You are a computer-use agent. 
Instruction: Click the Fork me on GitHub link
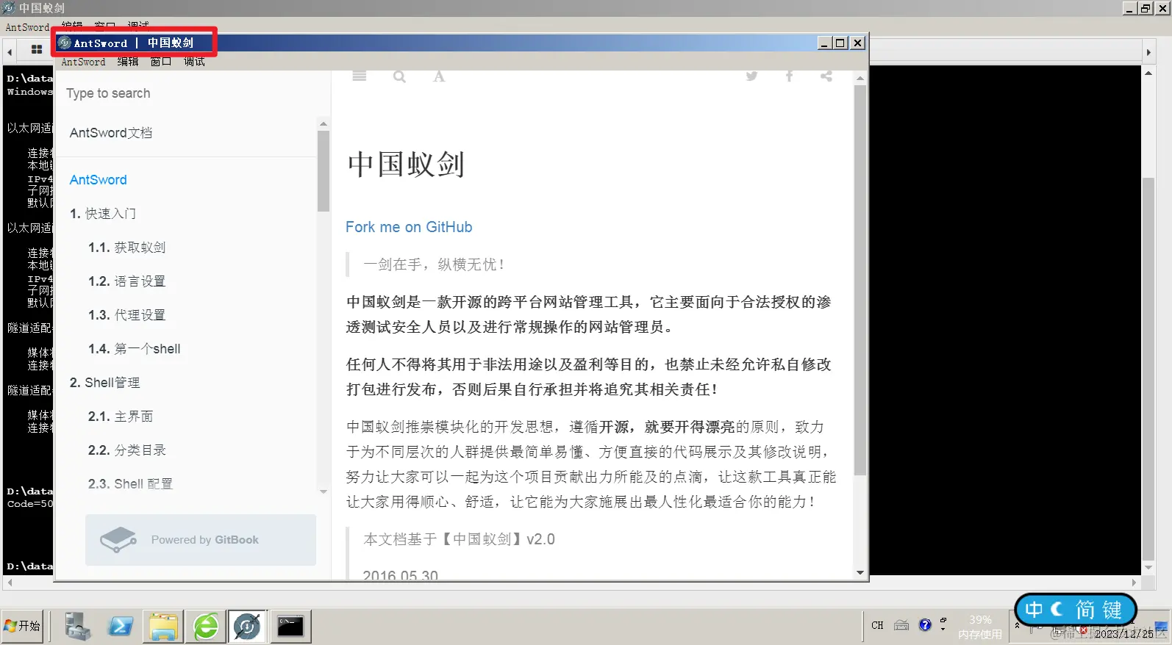tap(409, 227)
